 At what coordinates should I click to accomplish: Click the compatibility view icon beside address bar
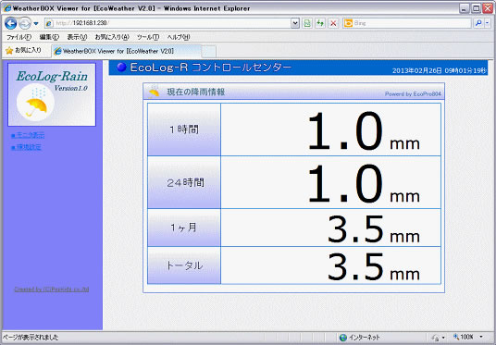click(307, 23)
